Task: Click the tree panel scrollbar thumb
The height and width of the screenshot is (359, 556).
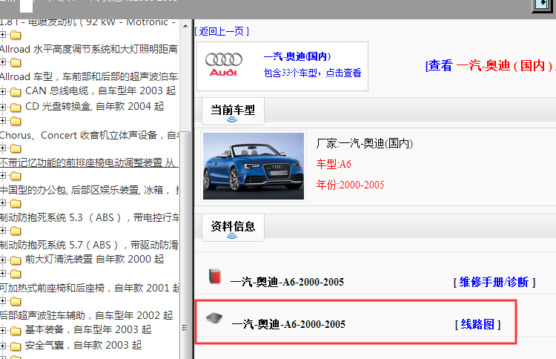Action: click(185, 245)
